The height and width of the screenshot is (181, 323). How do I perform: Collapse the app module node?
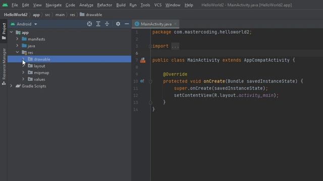(11, 32)
